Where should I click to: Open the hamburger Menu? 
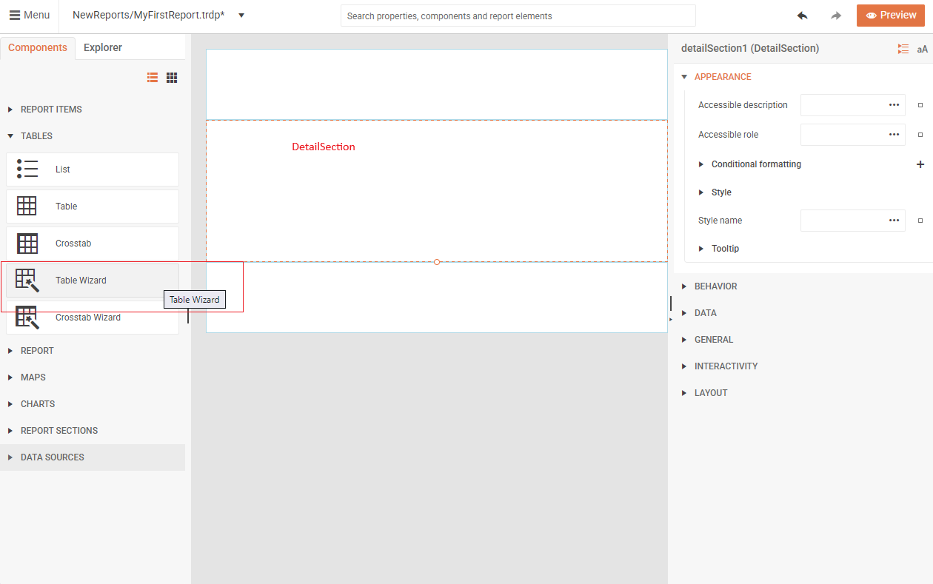coord(30,16)
